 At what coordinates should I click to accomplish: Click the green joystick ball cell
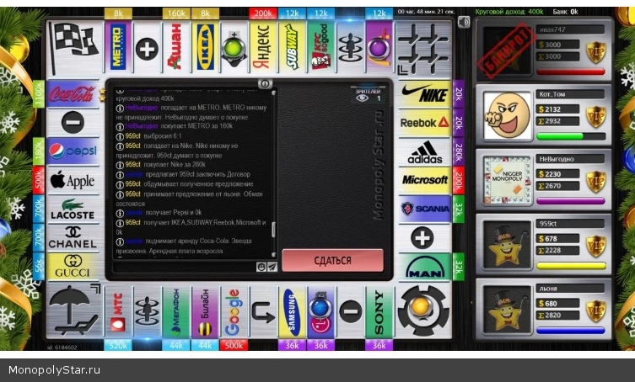[234, 47]
